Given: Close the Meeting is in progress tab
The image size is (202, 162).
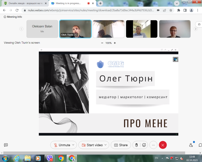Looking at the screenshot, I should [x=93, y=3].
